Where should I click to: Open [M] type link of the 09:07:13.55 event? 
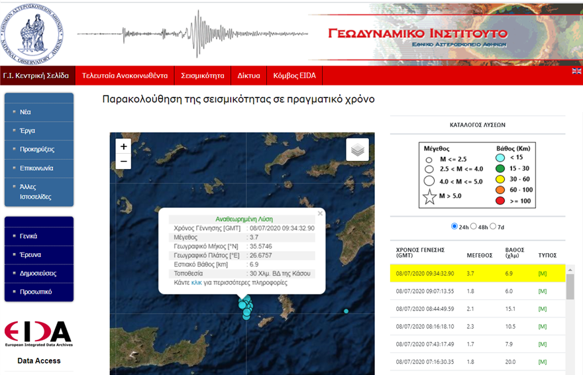(543, 291)
